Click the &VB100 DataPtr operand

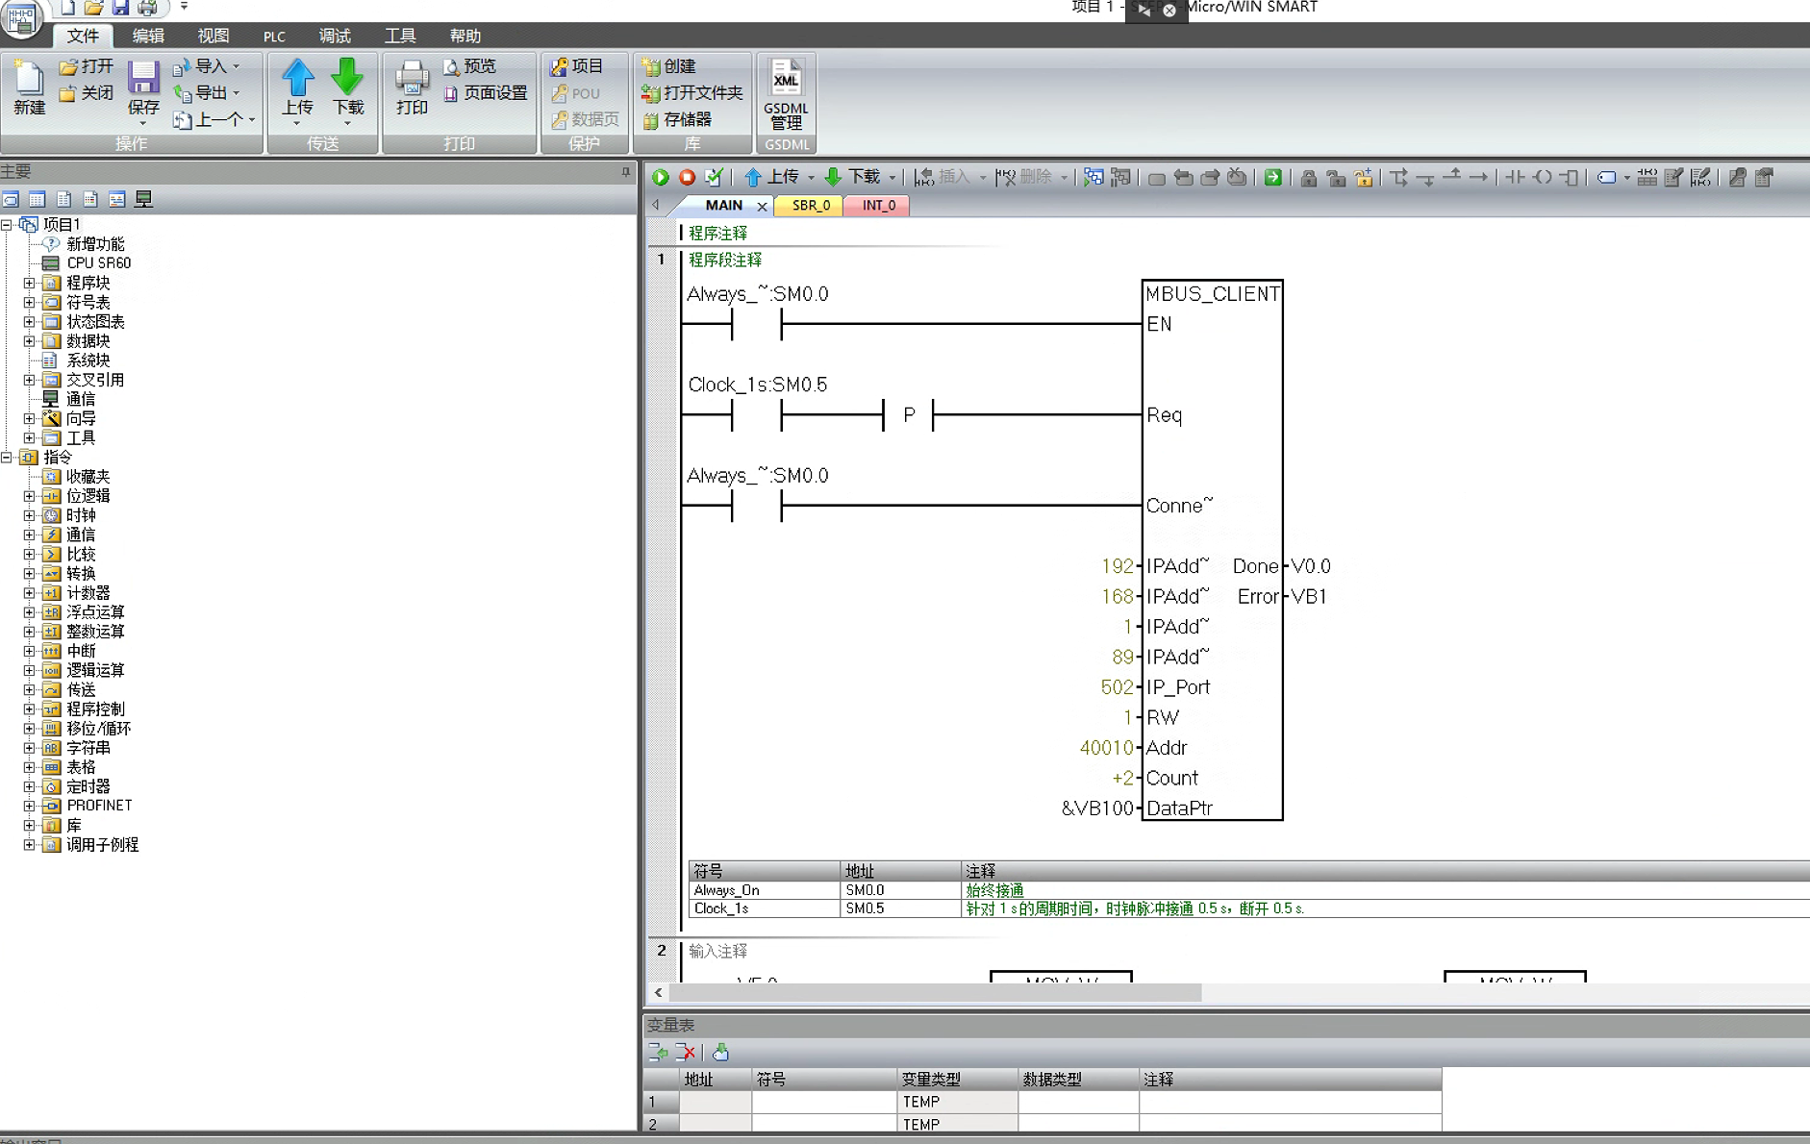[x=1097, y=808]
